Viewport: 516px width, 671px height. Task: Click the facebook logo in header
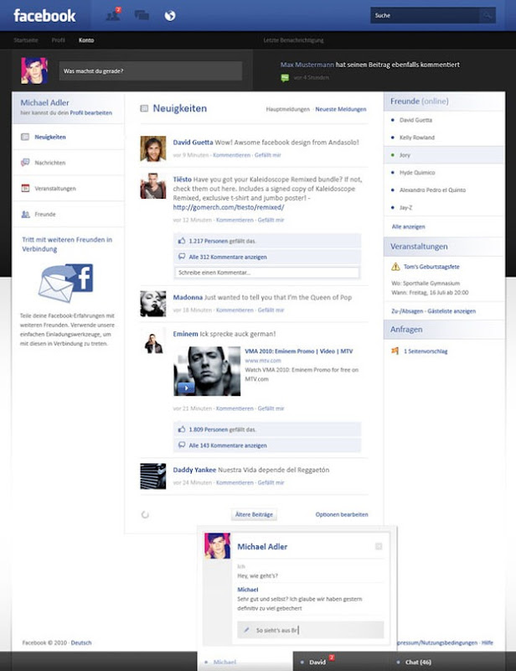(x=44, y=16)
